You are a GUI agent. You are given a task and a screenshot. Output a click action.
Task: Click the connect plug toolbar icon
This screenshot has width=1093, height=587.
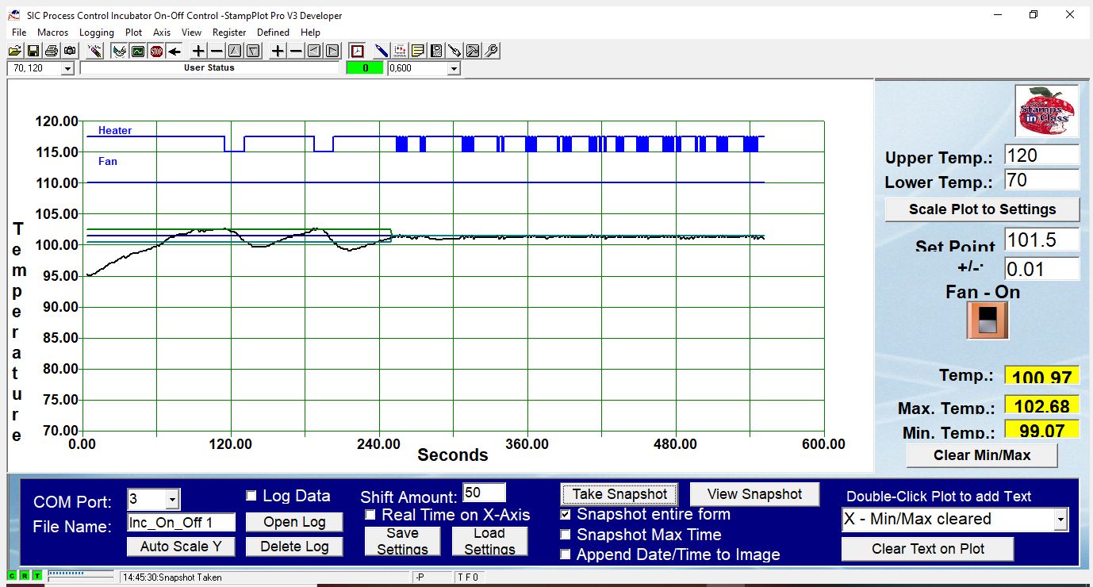[x=119, y=51]
